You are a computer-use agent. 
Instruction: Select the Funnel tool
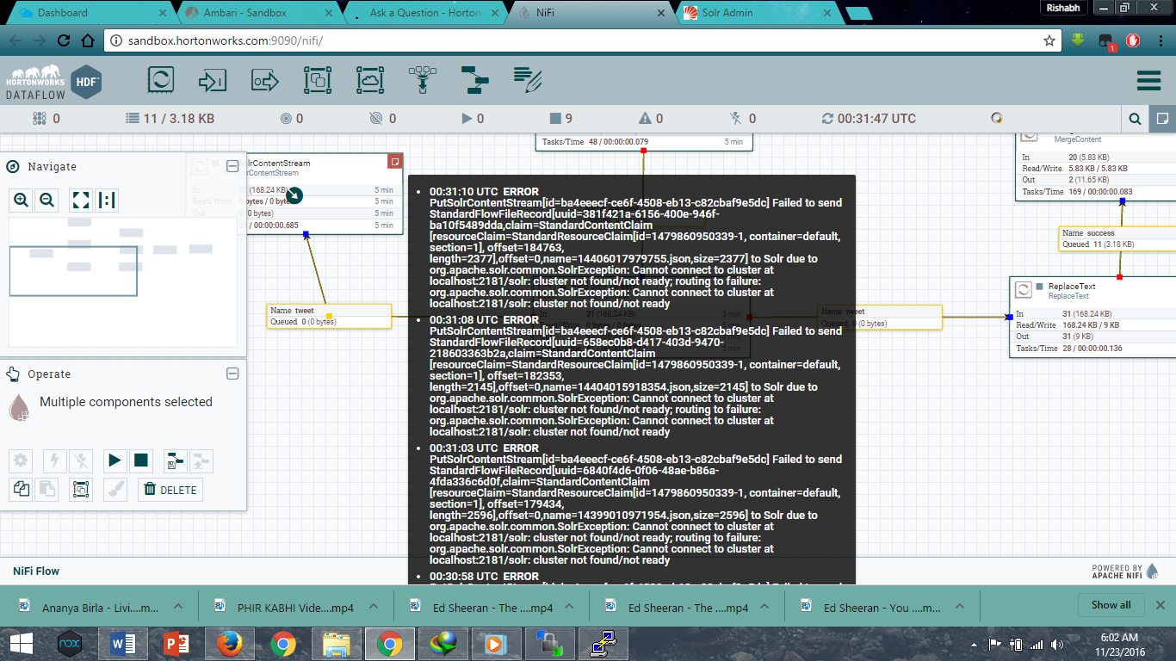[x=423, y=80]
